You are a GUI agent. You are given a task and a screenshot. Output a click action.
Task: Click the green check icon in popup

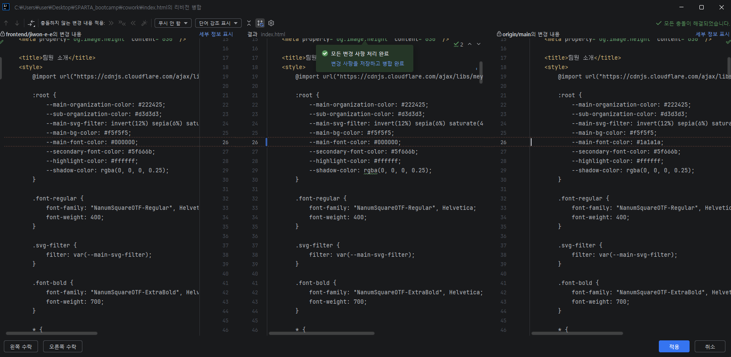[x=325, y=53]
